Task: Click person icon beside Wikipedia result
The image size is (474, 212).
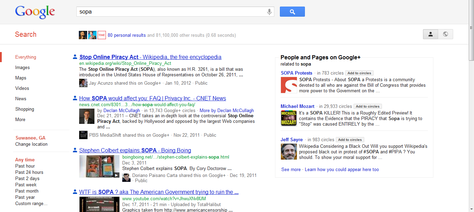Action: tap(75, 57)
